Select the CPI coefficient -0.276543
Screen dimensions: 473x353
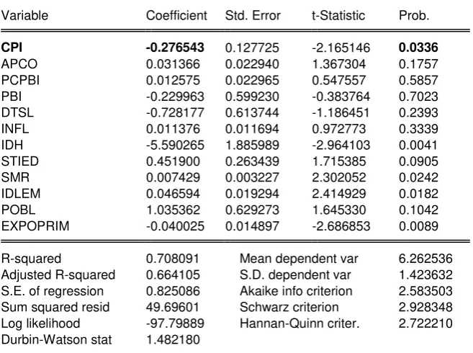point(175,48)
